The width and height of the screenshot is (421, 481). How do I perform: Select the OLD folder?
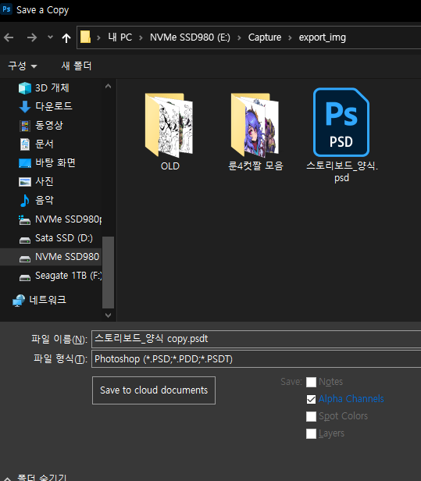pos(169,132)
